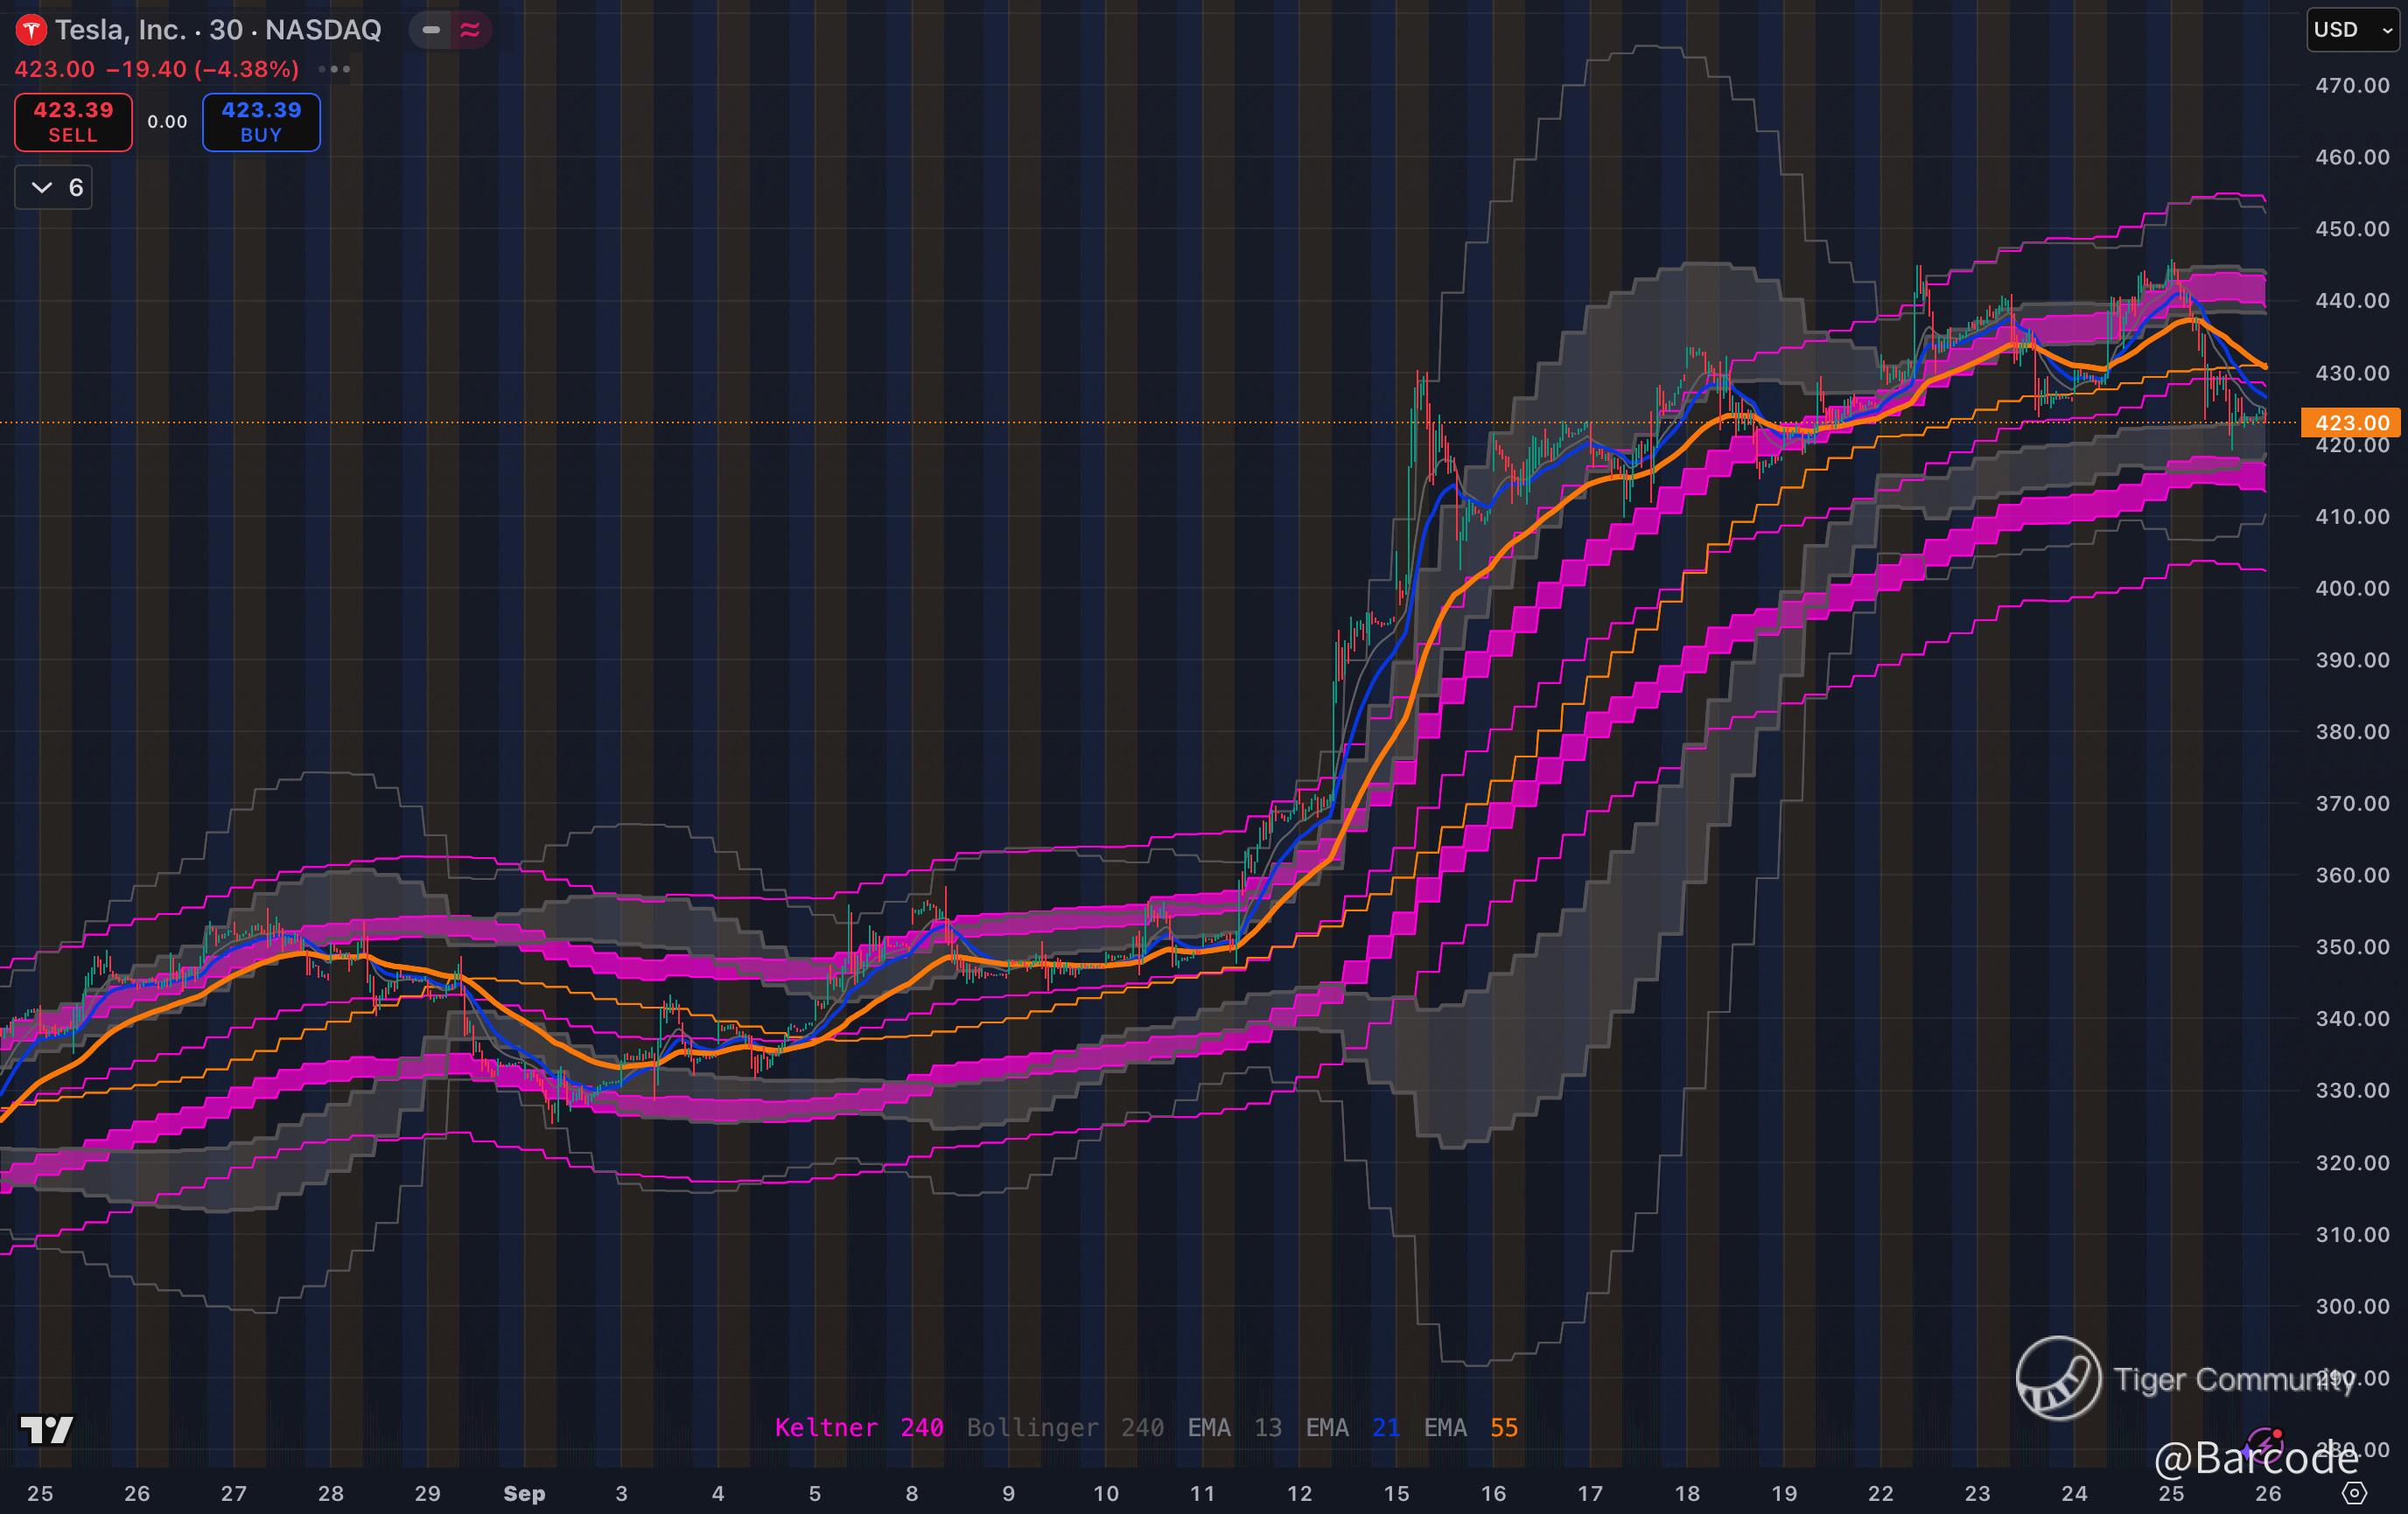Image resolution: width=2408 pixels, height=1514 pixels.
Task: Click the Sep date on time axis
Action: (x=524, y=1493)
